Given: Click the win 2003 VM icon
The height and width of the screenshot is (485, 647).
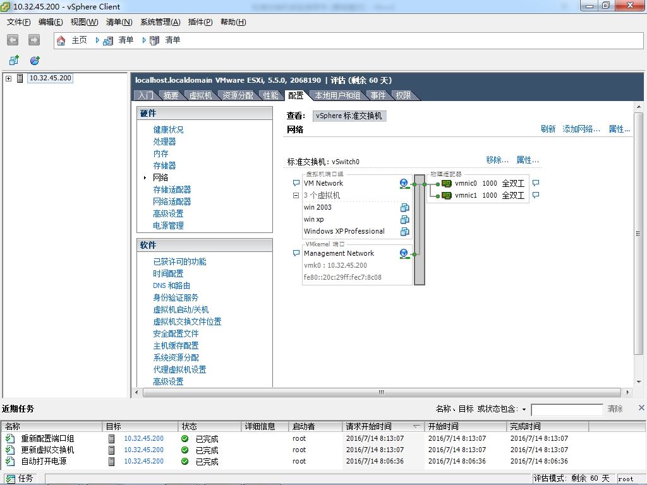Looking at the screenshot, I should (x=404, y=207).
